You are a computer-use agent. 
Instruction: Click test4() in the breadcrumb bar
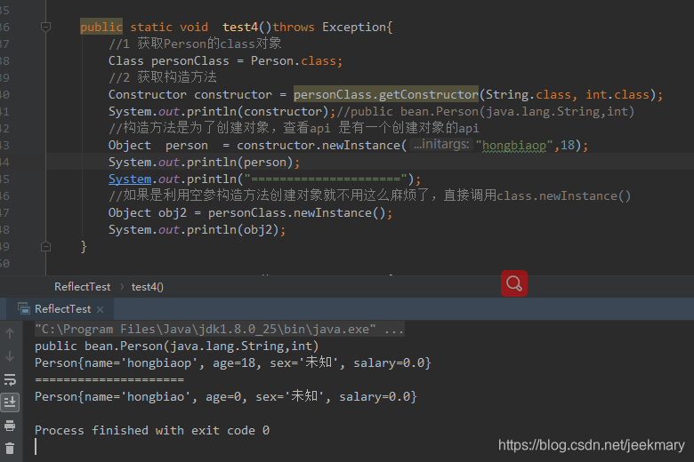click(148, 287)
